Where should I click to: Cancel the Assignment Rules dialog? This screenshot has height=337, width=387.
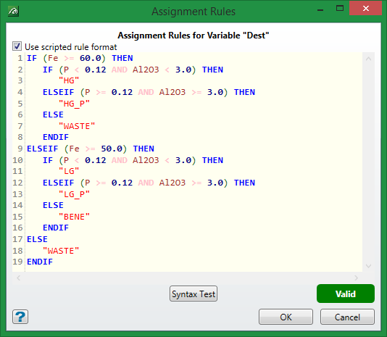[x=347, y=317]
